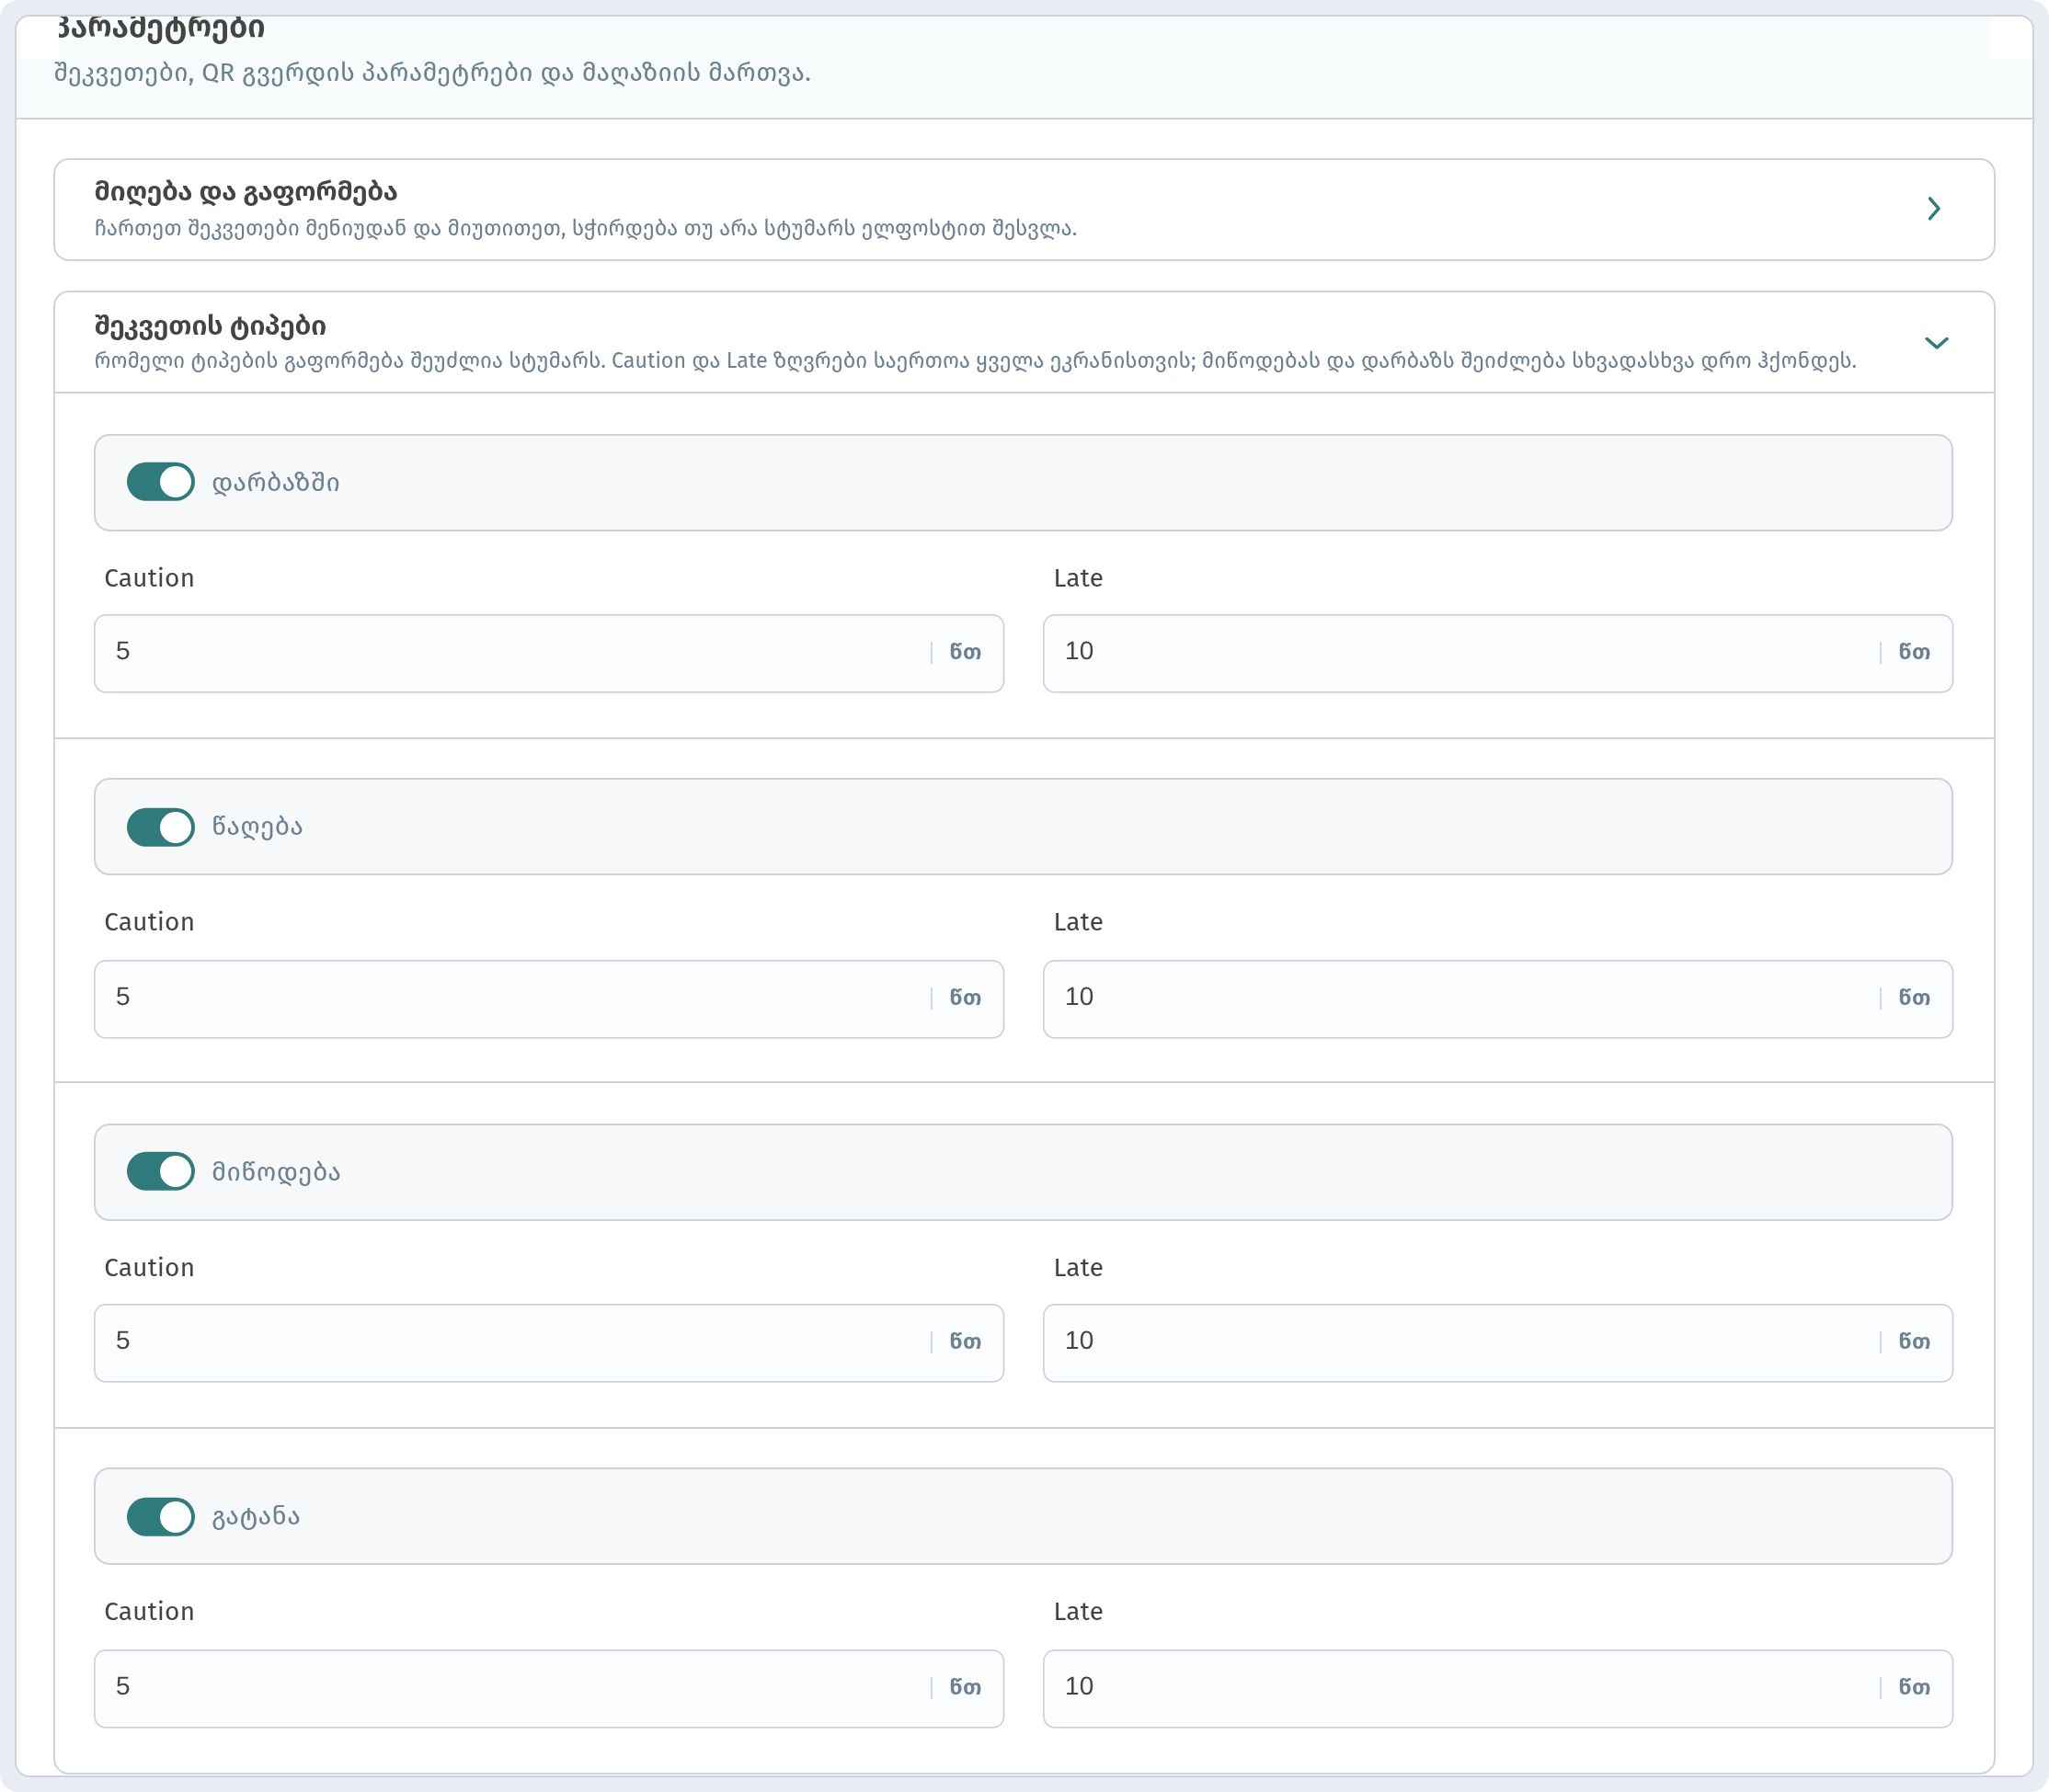Disable the დარბაზში toggle
Viewport: 2049px width, 1792px height.
point(160,482)
